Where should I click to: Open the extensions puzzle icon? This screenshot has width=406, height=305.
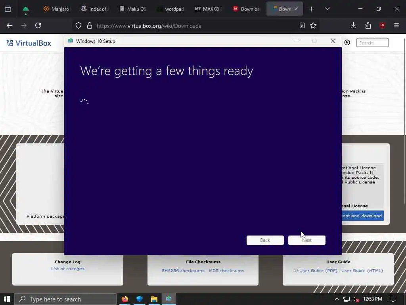(x=368, y=25)
